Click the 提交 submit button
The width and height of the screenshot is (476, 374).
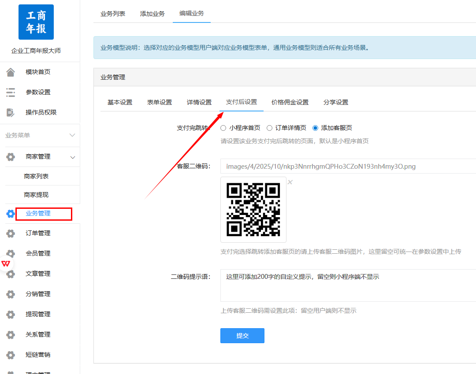click(242, 336)
